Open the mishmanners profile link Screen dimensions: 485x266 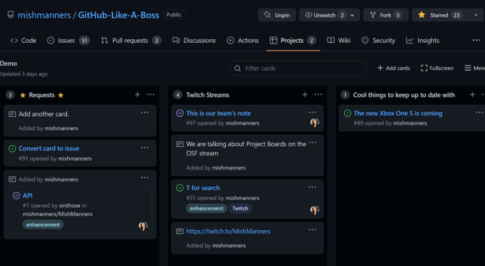pyautogui.click(x=45, y=15)
